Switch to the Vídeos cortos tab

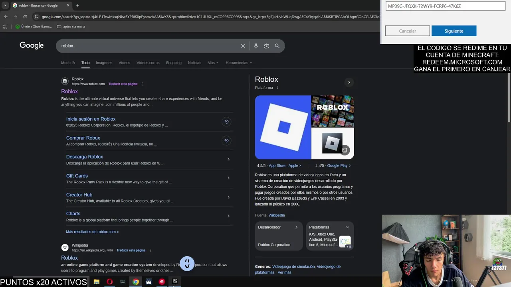[148, 63]
